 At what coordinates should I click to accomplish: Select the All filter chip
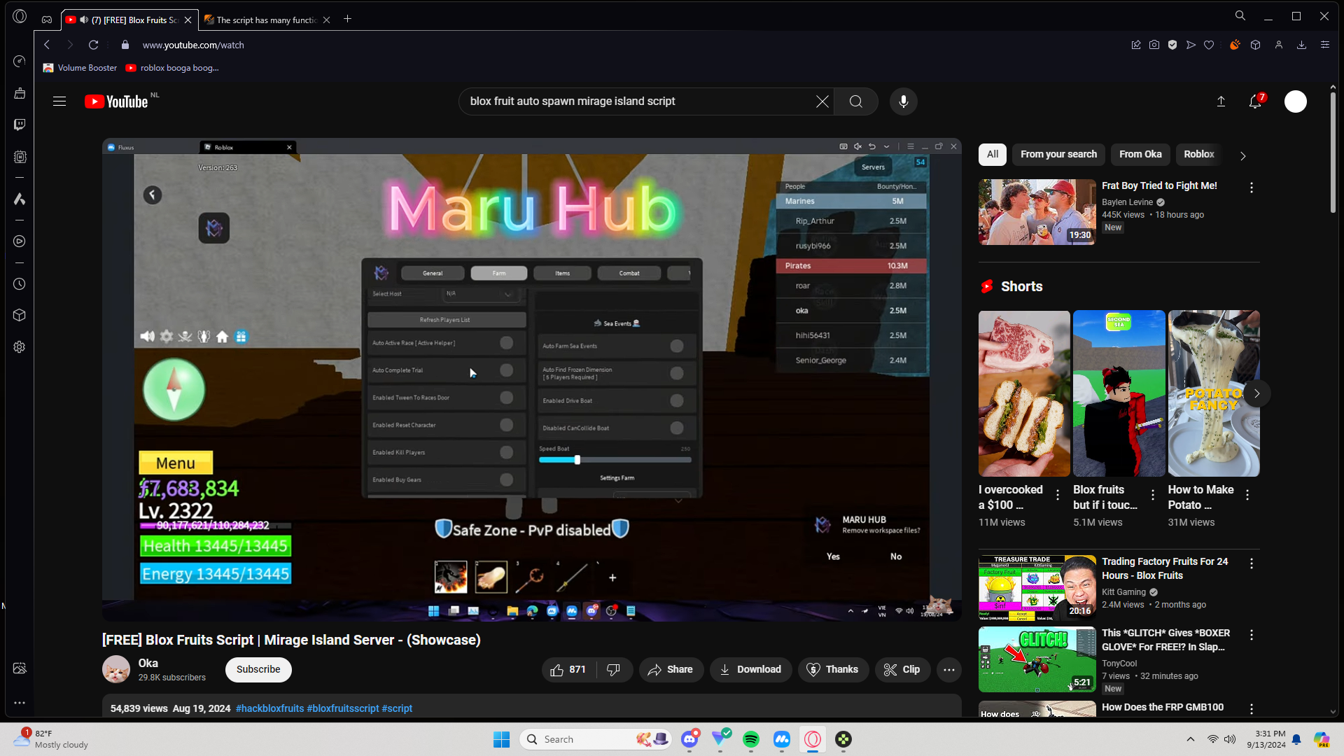coord(993,154)
